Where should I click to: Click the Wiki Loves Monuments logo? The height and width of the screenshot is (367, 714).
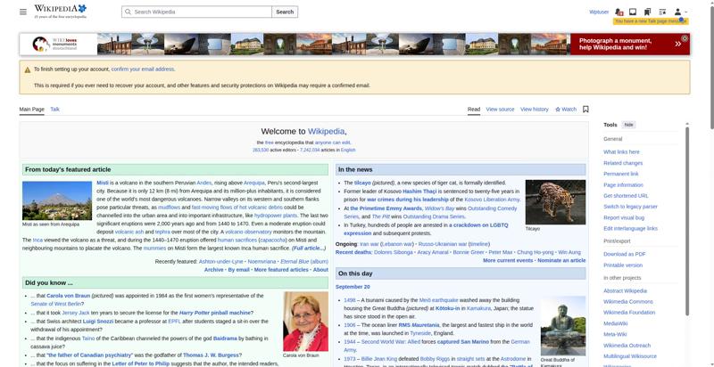pyautogui.click(x=54, y=44)
